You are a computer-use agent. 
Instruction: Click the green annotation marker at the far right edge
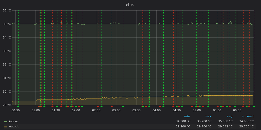254,106
